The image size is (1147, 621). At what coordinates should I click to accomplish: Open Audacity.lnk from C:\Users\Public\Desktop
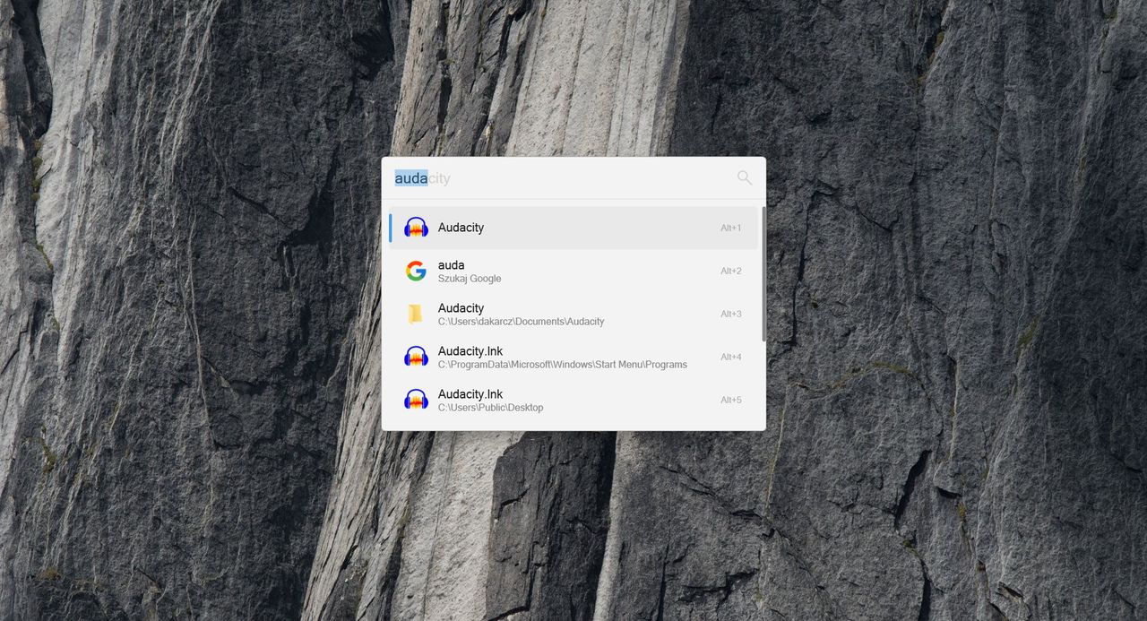pyautogui.click(x=573, y=400)
